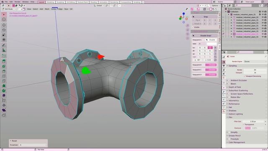Toggle the Transparent film checkbox
Viewport: 268px width, 151px height.
pos(243,125)
